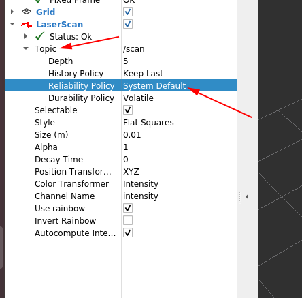This screenshot has width=302, height=298.
Task: Open the Color Transformer Intensity value
Action: (x=141, y=184)
